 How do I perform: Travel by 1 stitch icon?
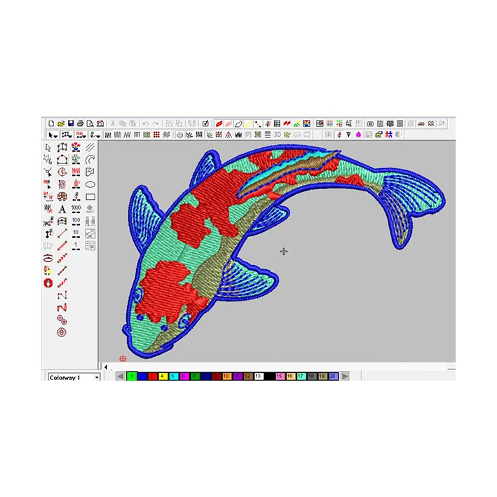point(76,246)
